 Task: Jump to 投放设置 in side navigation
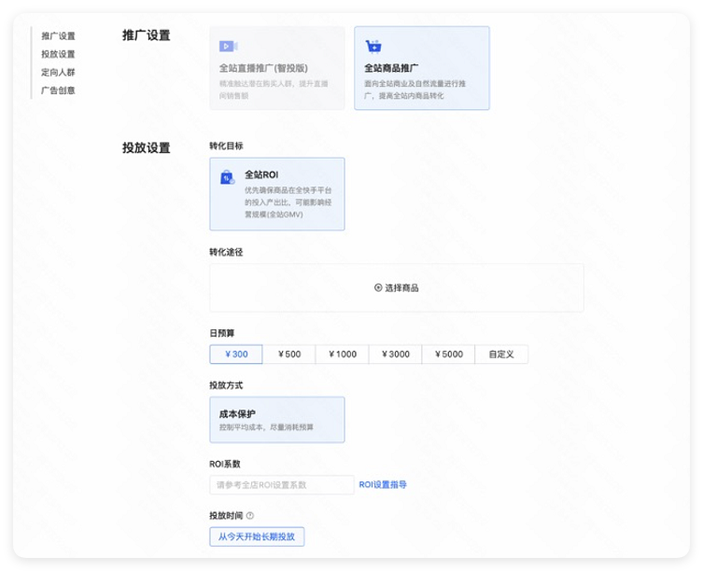[x=58, y=54]
